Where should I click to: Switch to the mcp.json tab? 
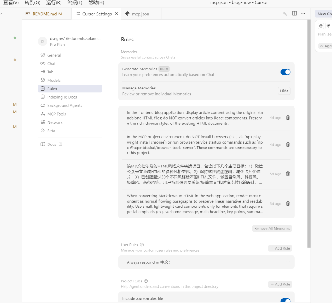[141, 14]
